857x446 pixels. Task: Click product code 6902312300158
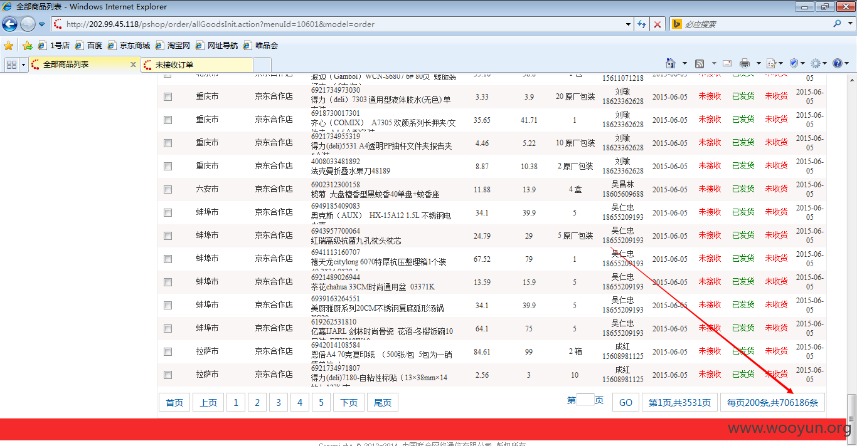click(336, 185)
